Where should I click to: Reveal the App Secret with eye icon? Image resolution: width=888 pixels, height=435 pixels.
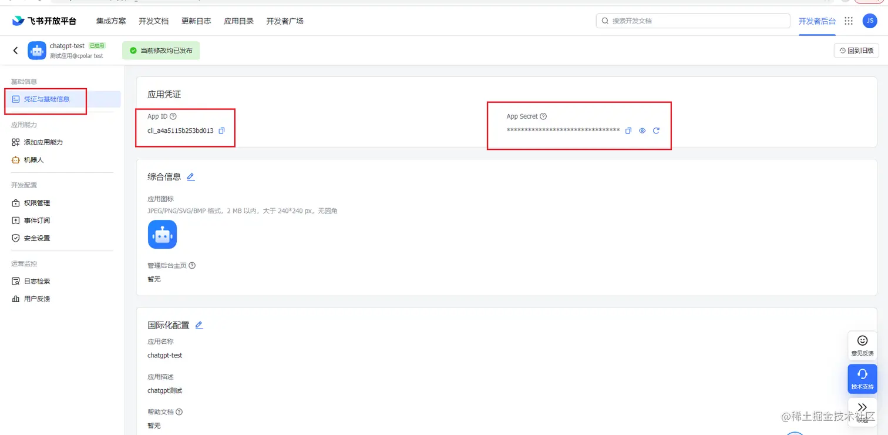pyautogui.click(x=642, y=130)
